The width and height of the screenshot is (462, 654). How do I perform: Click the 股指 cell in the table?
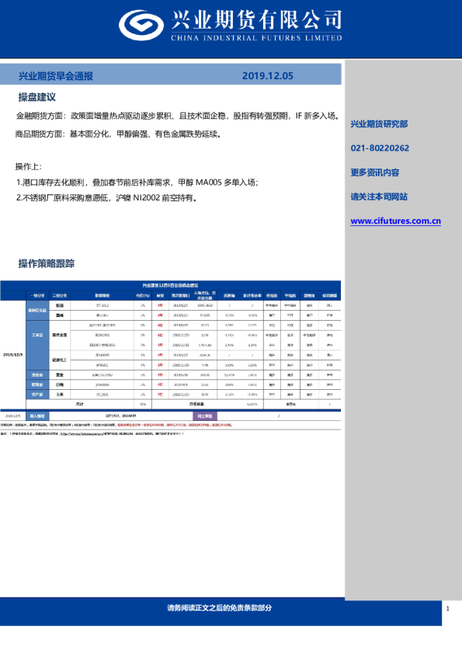point(60,305)
